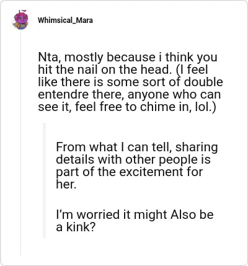248x266 pixels.
Task: Click the quoted line "From what I can tell, sharing"
Action: [x=137, y=148]
